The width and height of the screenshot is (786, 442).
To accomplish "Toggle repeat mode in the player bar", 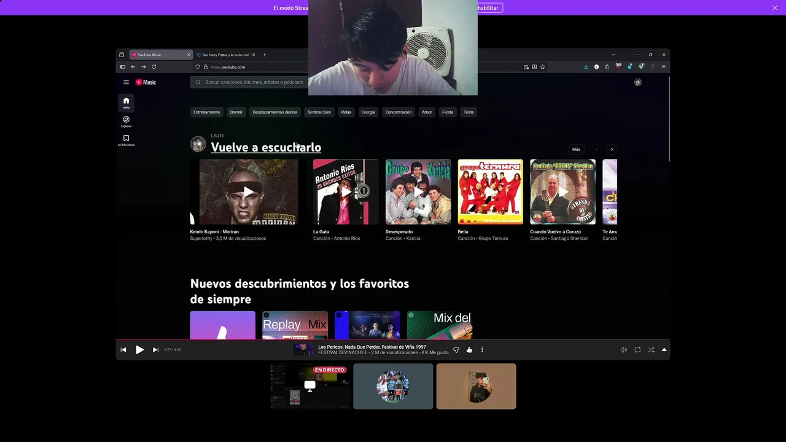I will 637,350.
